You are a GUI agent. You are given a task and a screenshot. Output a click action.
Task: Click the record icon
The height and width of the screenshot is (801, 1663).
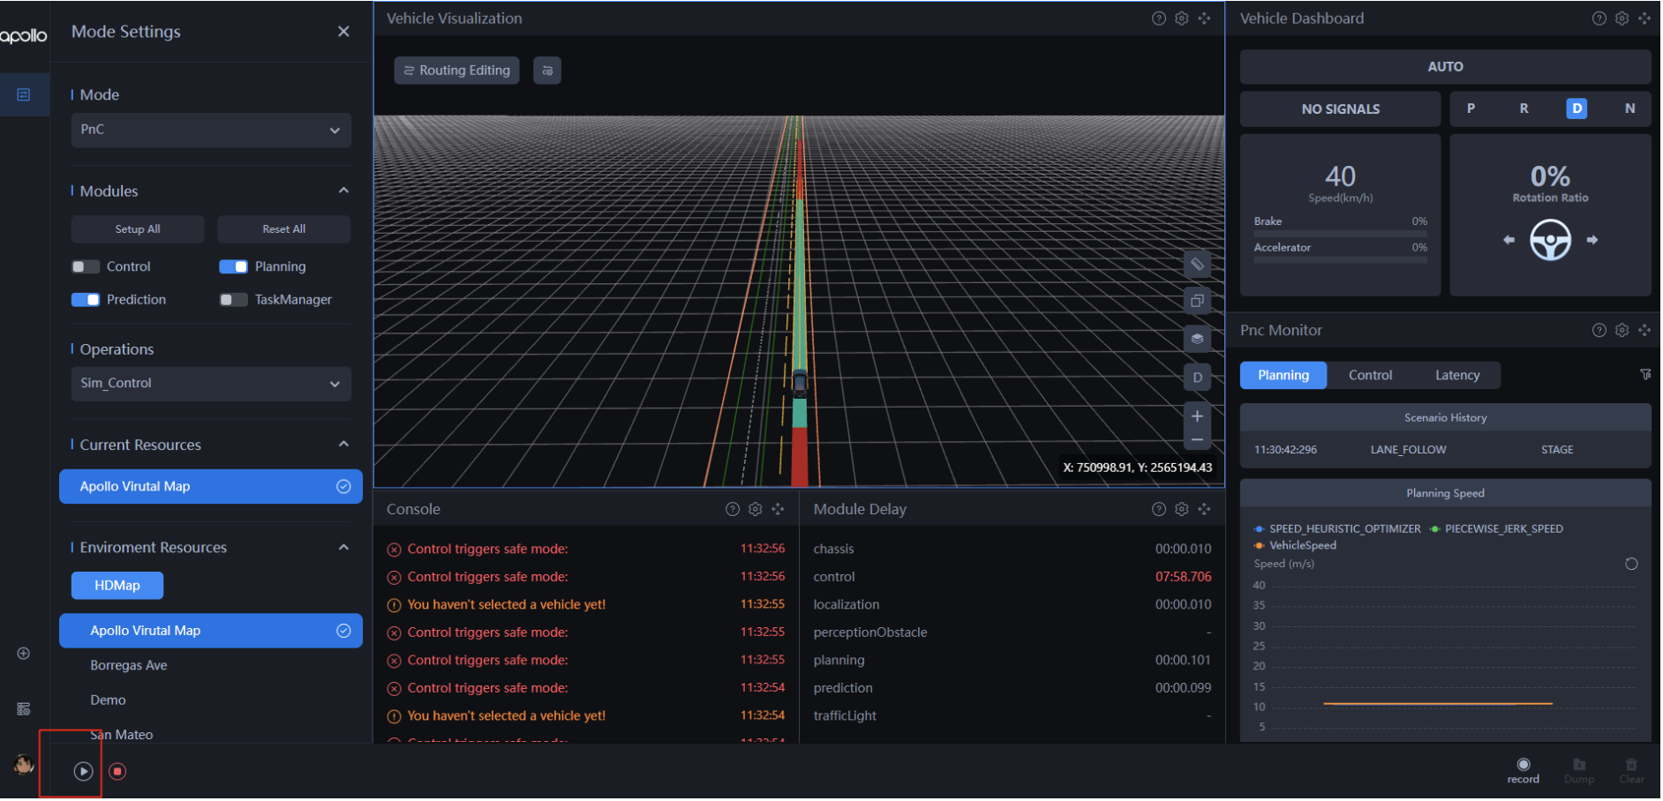(x=1525, y=766)
